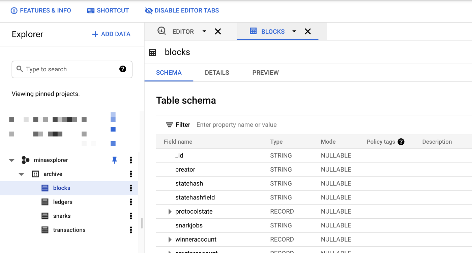Click Disable Editor Tabs toggle
Image resolution: width=472 pixels, height=253 pixels.
tap(182, 10)
